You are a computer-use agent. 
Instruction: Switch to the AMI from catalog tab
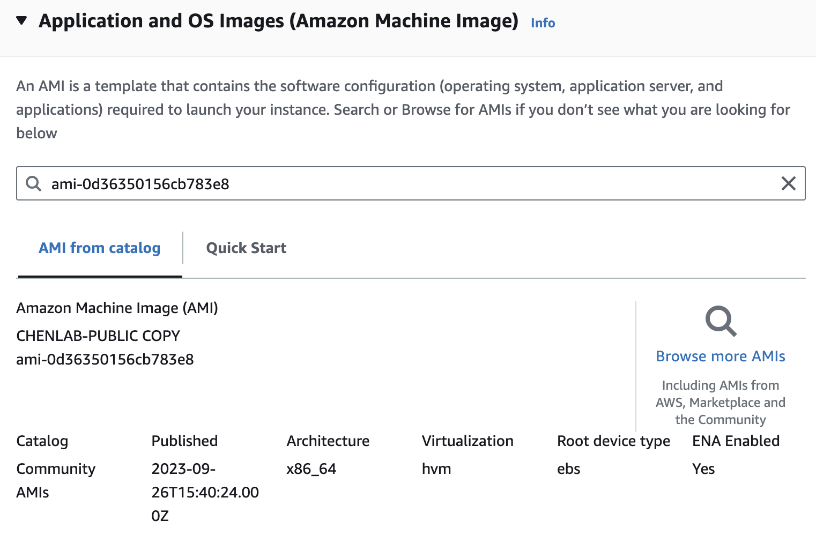point(100,248)
